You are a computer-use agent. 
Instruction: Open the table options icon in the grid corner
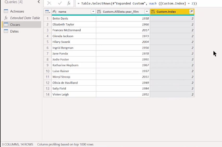(48, 12)
